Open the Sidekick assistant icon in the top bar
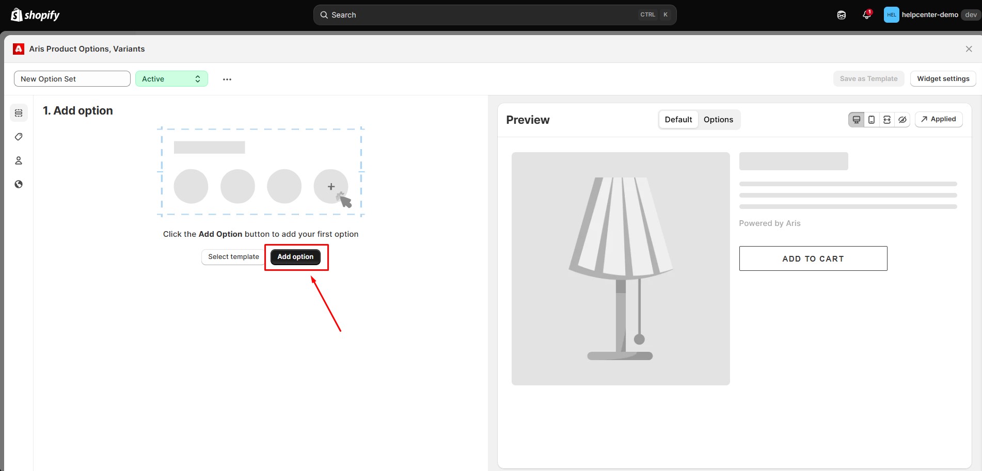Screen dimensions: 982x471 pos(842,15)
